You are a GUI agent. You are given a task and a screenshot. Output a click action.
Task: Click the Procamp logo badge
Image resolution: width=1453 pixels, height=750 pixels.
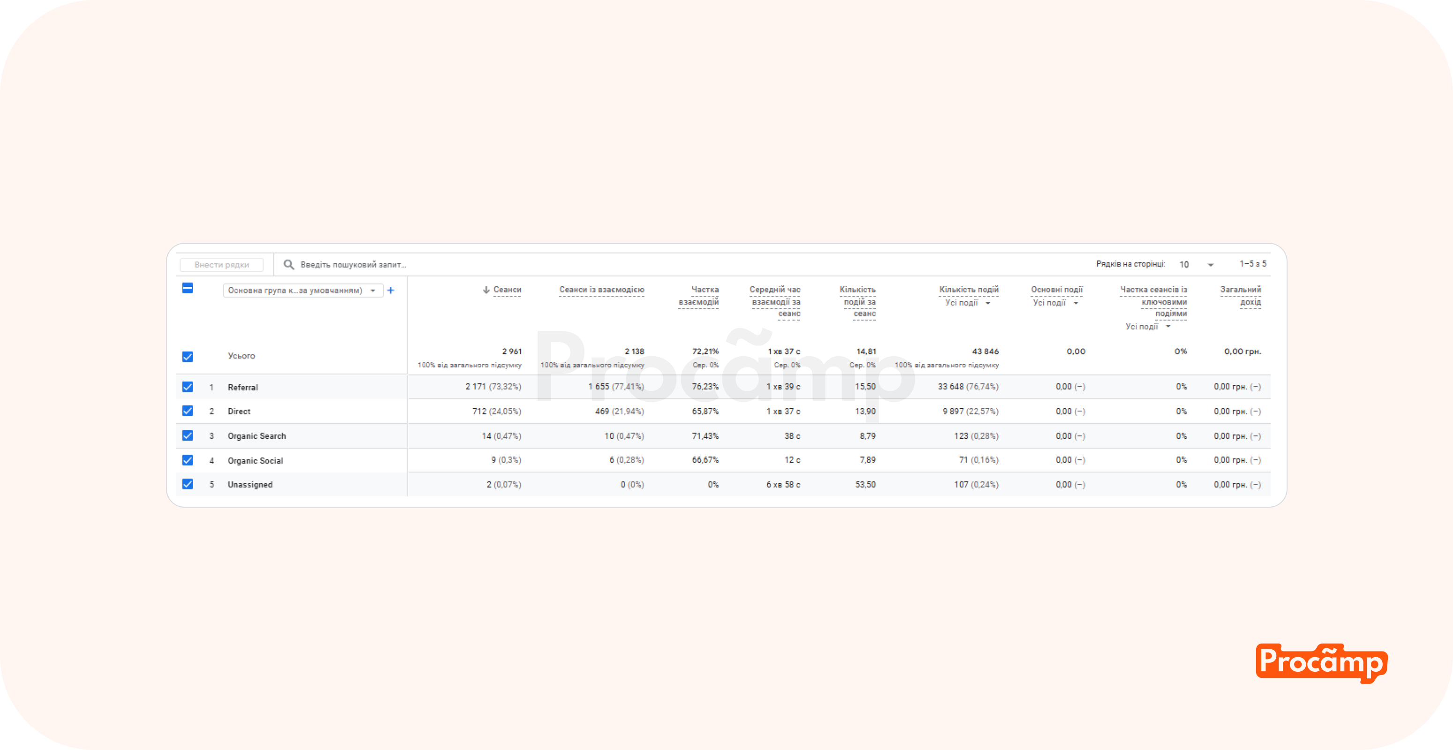(x=1321, y=663)
